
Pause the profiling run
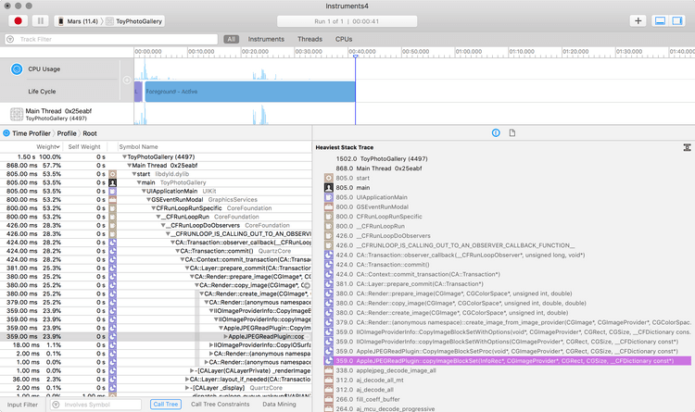[x=41, y=20]
